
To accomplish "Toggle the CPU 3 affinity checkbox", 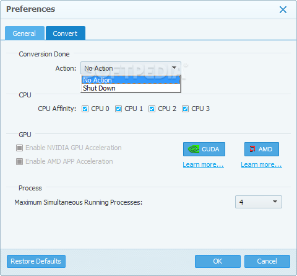I will click(185, 109).
